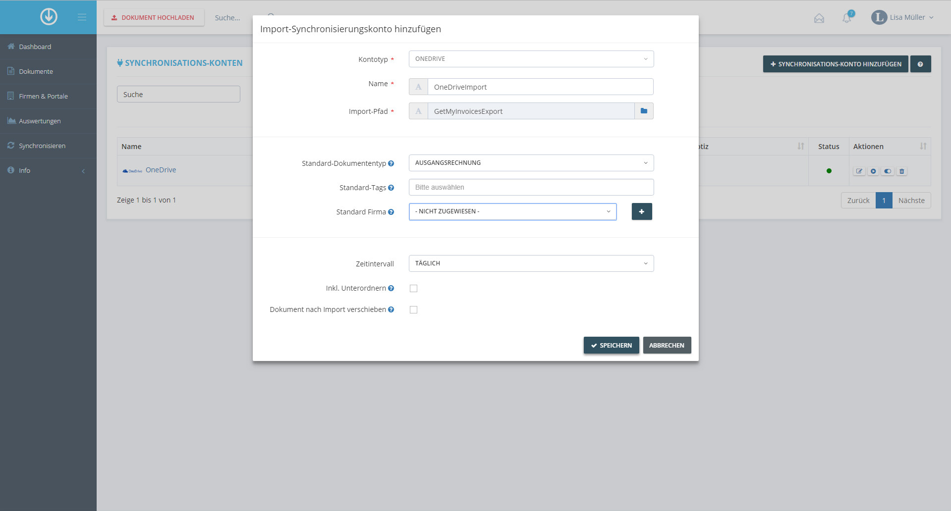
Task: Open Dokumente in sidebar
Action: pos(48,71)
